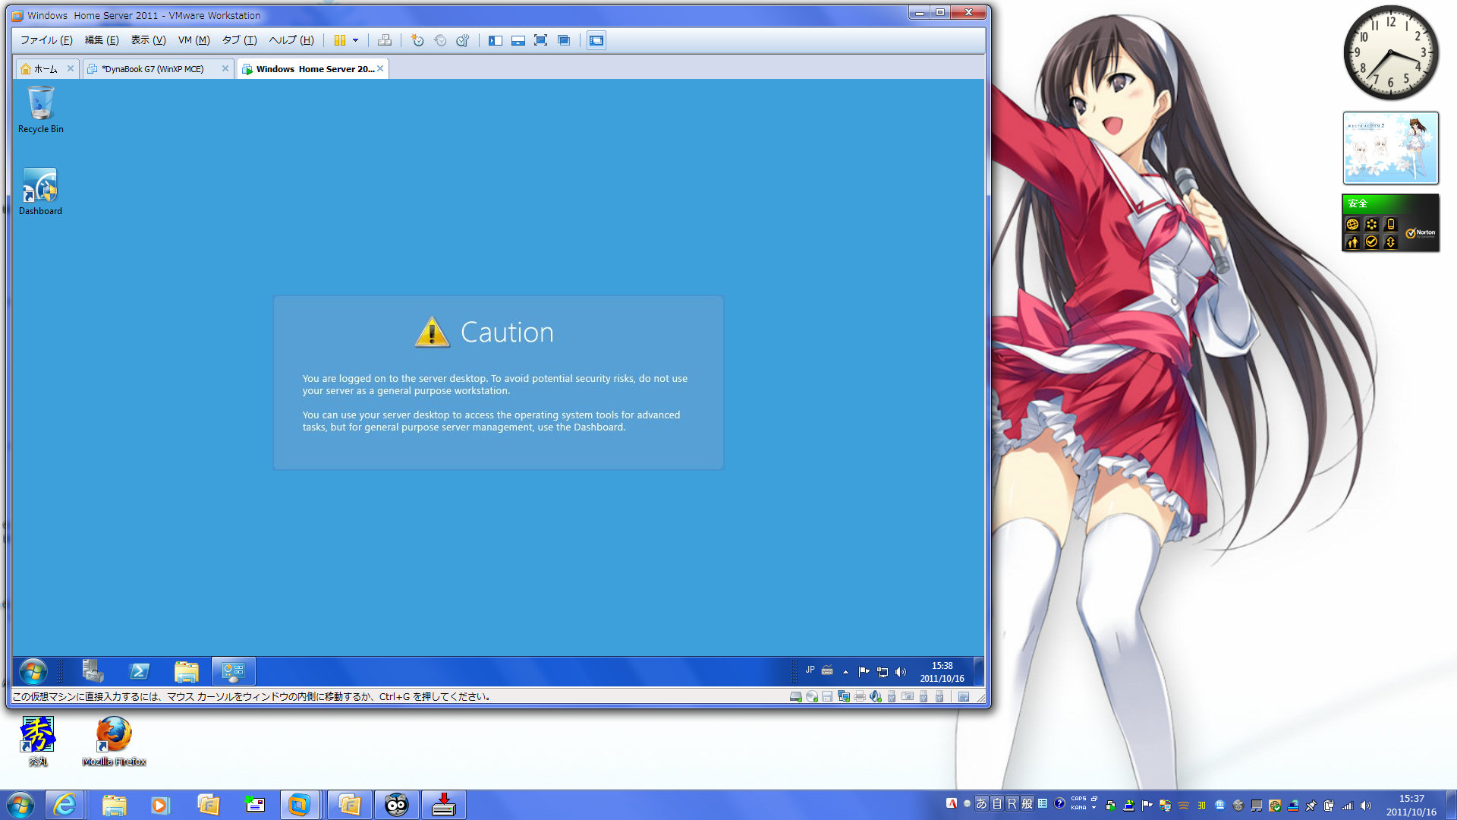This screenshot has width=1457, height=820.
Task: Close the DynaBook G7 tab
Action: pyautogui.click(x=225, y=68)
